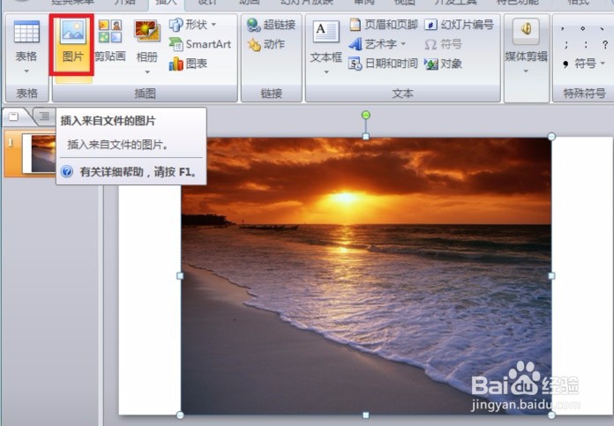The image size is (614, 426).
Task: Open the 符号 dropdown in 特殊符号 group
Action: tap(584, 64)
